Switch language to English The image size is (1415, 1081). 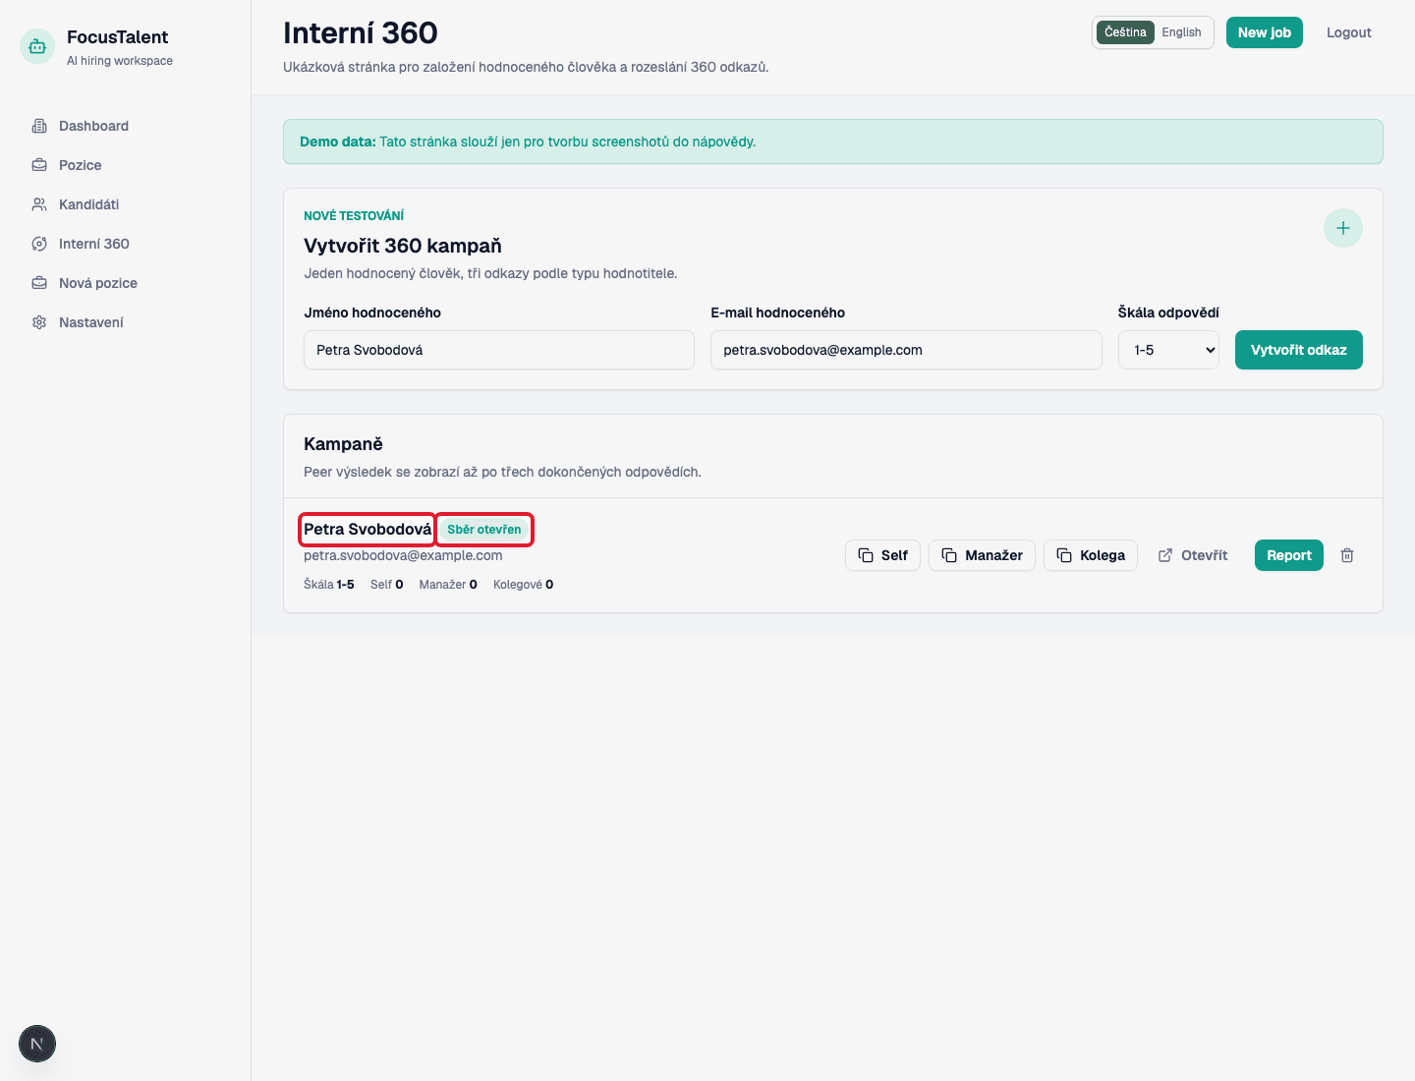pos(1181,32)
